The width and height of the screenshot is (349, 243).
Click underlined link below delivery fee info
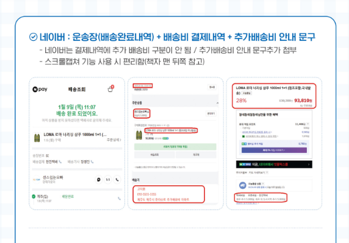click(x=247, y=203)
